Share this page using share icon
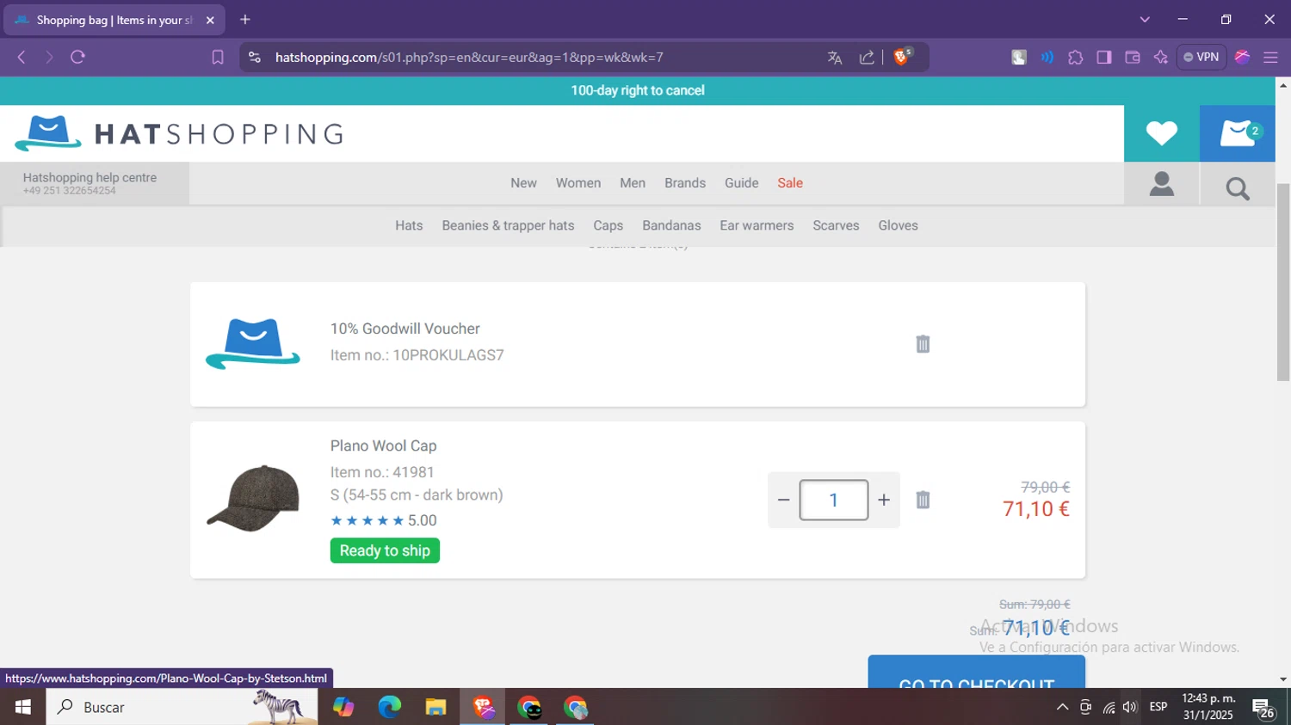Image resolution: width=1291 pixels, height=725 pixels. 867,58
